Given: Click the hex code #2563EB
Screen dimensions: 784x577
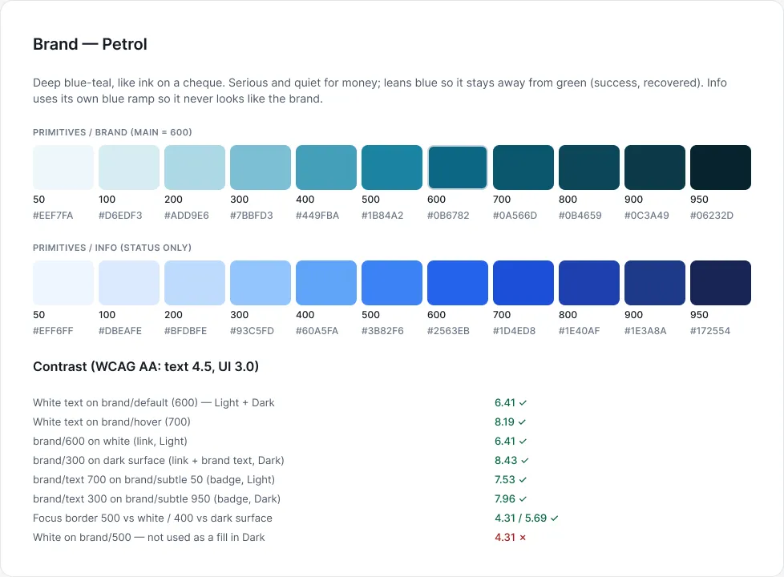Looking at the screenshot, I should tap(448, 331).
